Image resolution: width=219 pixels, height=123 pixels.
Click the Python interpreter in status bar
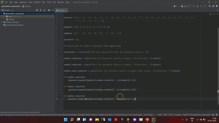[x=197, y=115]
